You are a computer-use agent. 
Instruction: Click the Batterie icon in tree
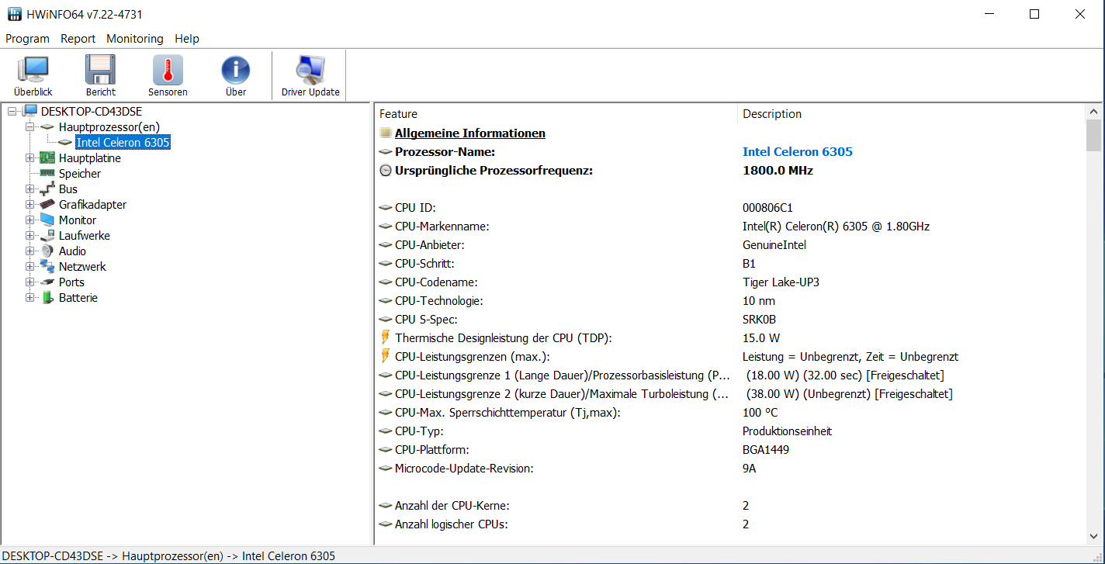pos(48,298)
